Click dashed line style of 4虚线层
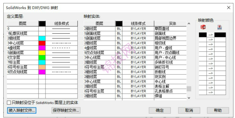 [61, 48]
